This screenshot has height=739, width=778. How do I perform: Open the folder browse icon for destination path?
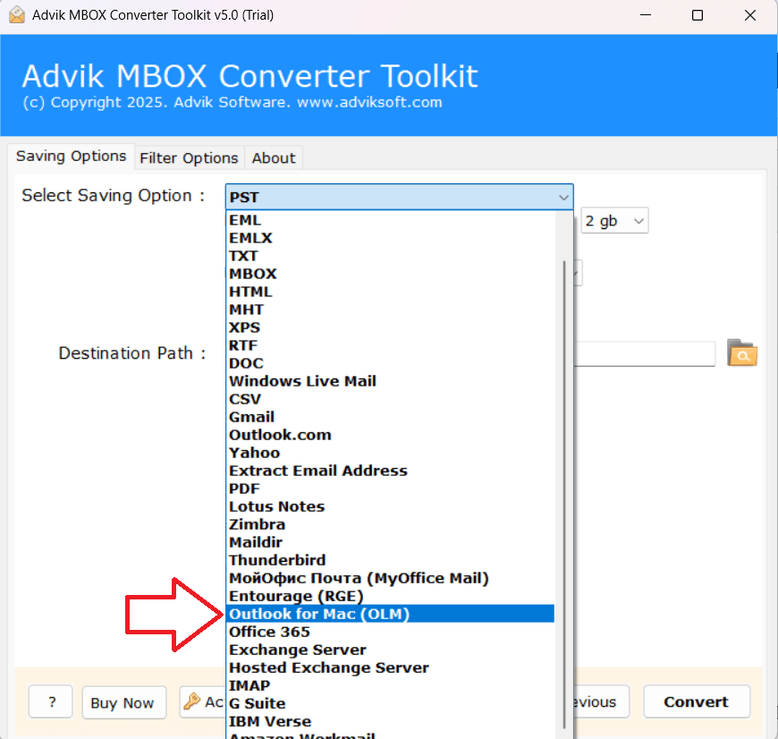[741, 353]
